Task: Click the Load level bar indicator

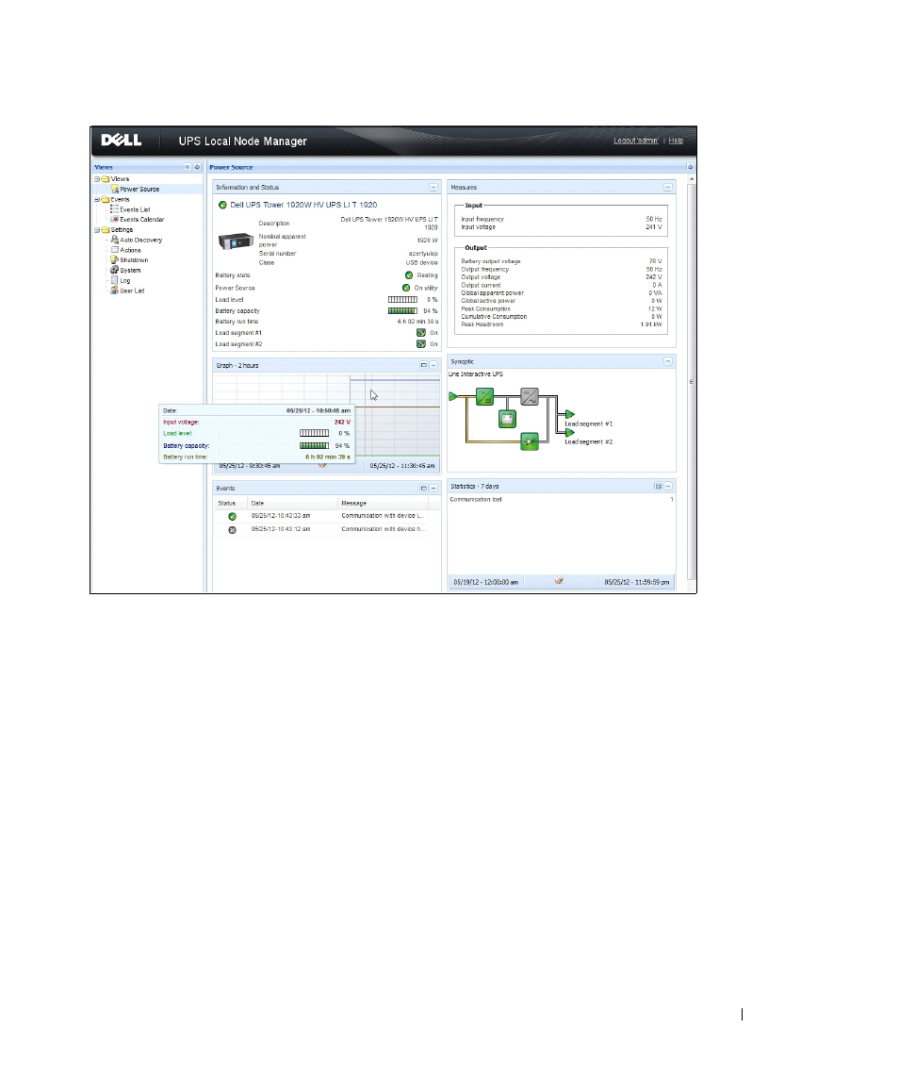Action: pyautogui.click(x=402, y=300)
